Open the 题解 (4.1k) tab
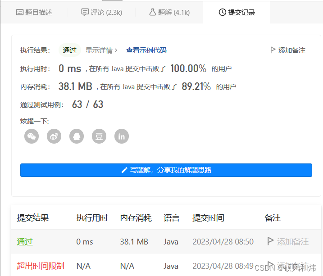Viewport: 323px width, 276px height. coord(169,12)
